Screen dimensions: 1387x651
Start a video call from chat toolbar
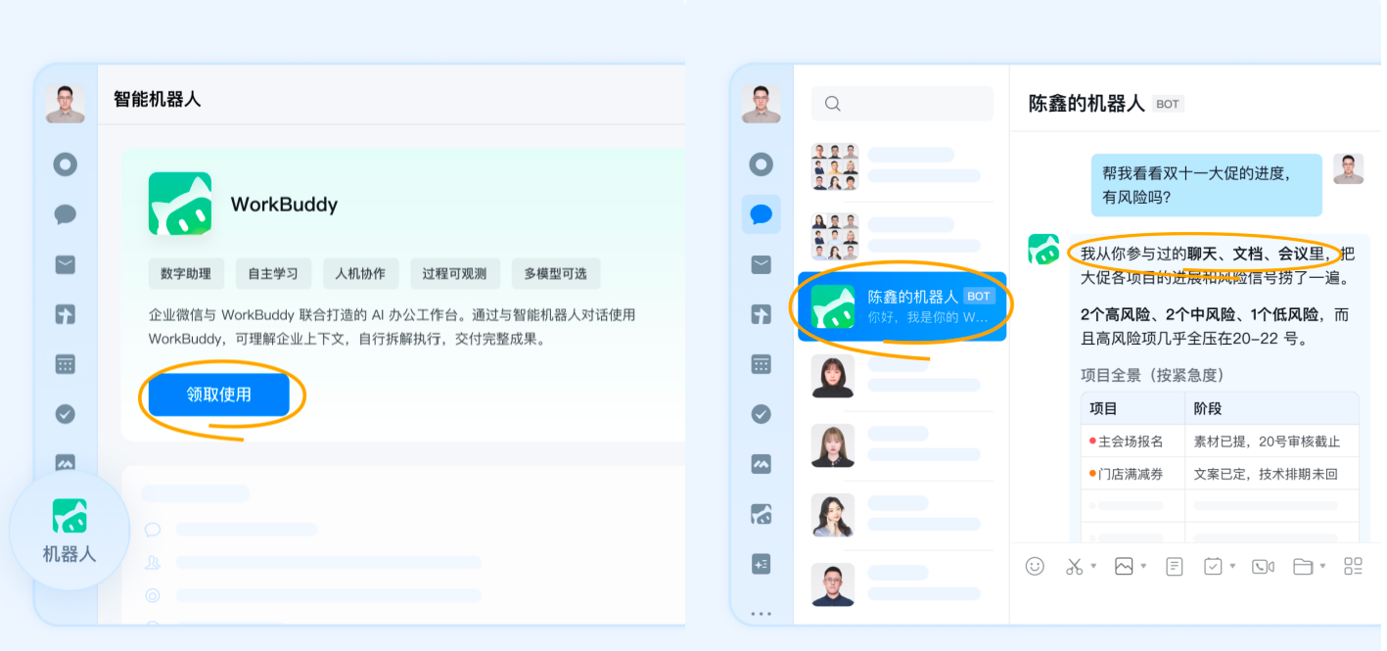(x=1264, y=566)
